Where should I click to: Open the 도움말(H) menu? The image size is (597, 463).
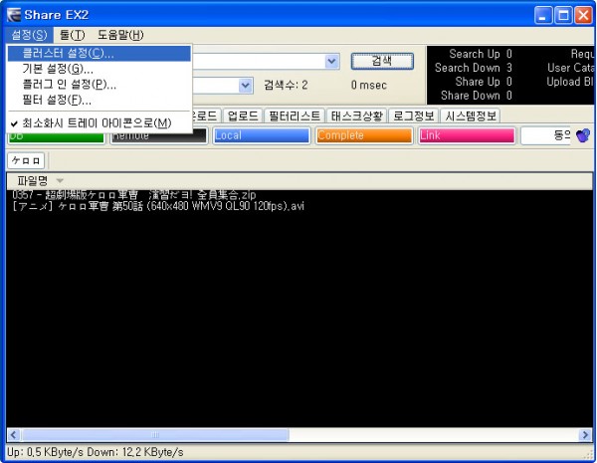(120, 35)
